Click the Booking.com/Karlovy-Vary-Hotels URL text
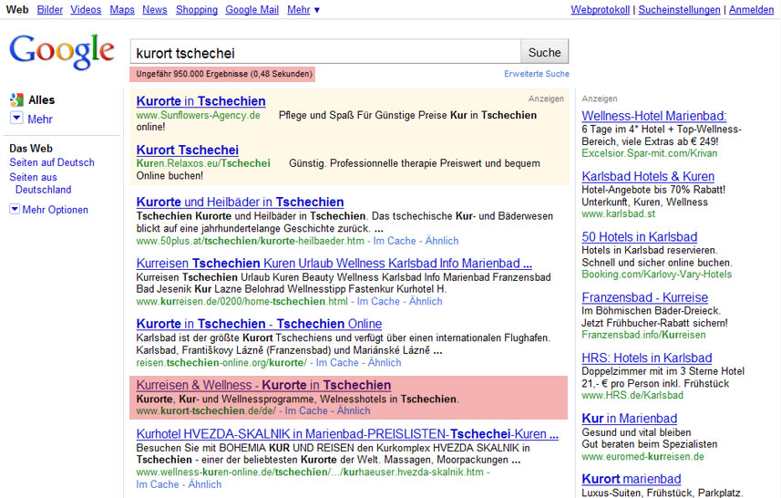 (x=657, y=275)
